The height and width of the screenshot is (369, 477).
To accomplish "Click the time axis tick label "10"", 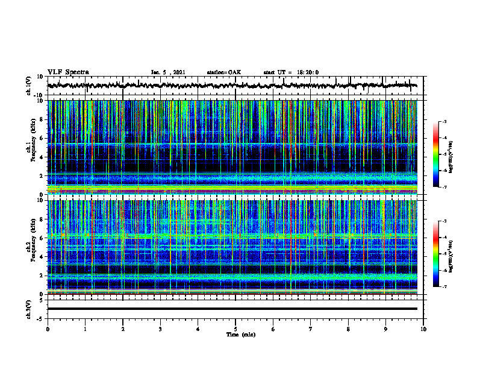I will pos(423,329).
